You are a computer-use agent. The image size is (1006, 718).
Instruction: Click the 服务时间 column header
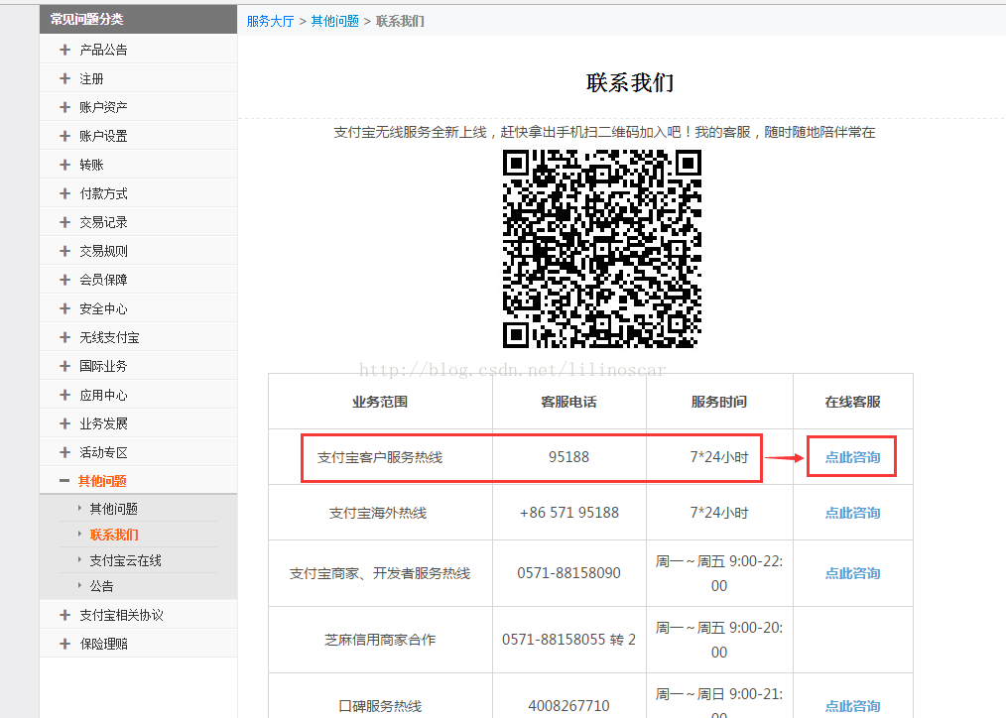tap(719, 402)
